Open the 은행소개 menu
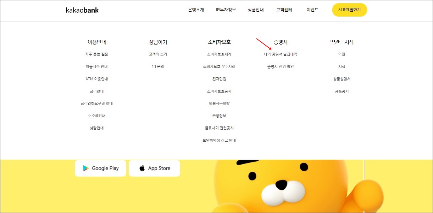This screenshot has height=213, width=433. point(196,10)
